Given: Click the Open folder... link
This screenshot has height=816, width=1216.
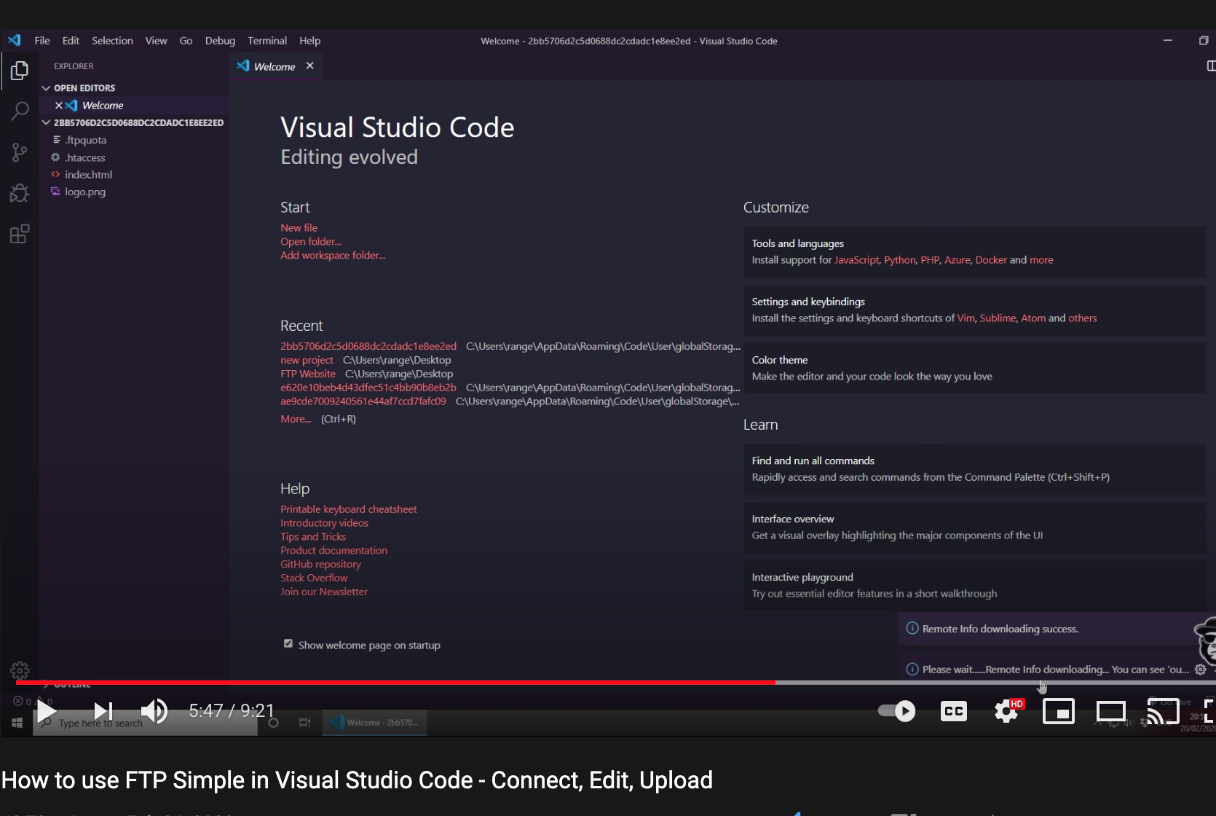Looking at the screenshot, I should [311, 241].
